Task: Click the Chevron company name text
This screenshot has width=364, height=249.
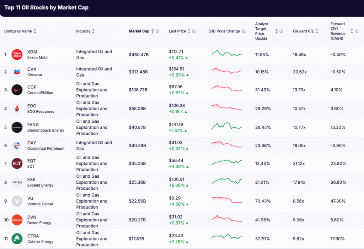Action: click(34, 75)
